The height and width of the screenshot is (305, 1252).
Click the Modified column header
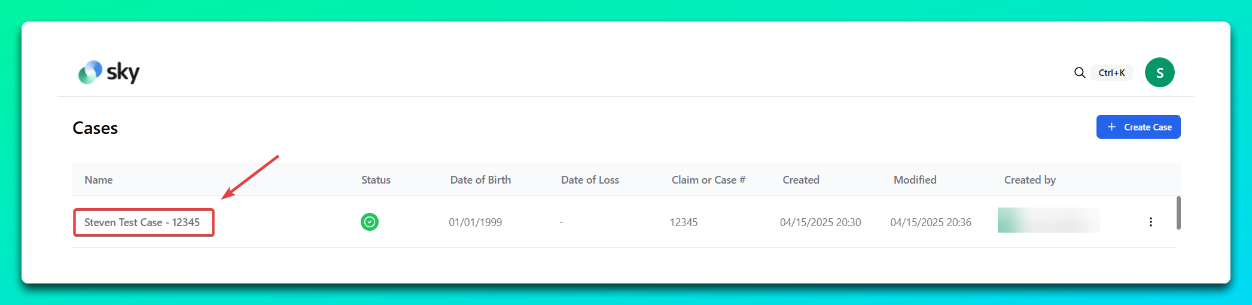tap(915, 180)
